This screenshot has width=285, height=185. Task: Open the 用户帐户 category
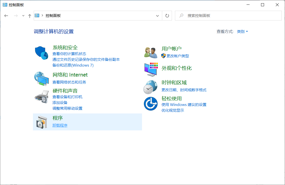tap(172, 49)
